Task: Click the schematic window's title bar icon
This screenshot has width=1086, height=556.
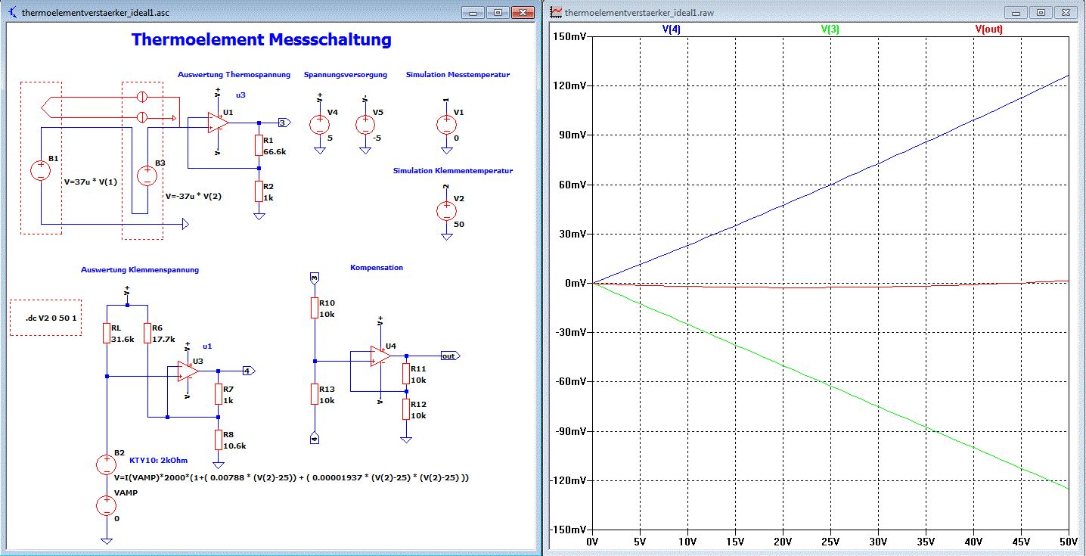Action: 13,12
